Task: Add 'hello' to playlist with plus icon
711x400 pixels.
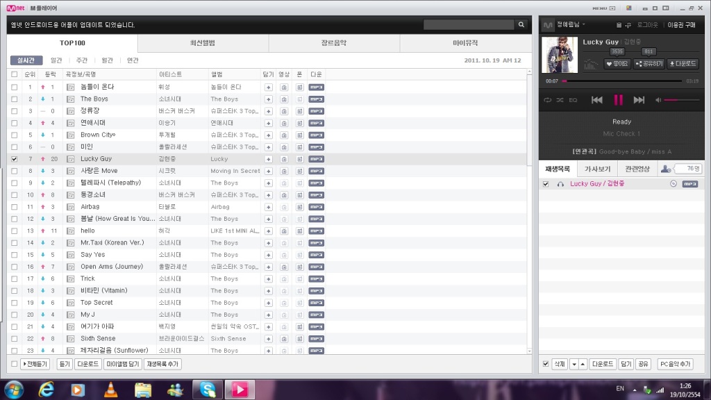Action: [x=269, y=231]
